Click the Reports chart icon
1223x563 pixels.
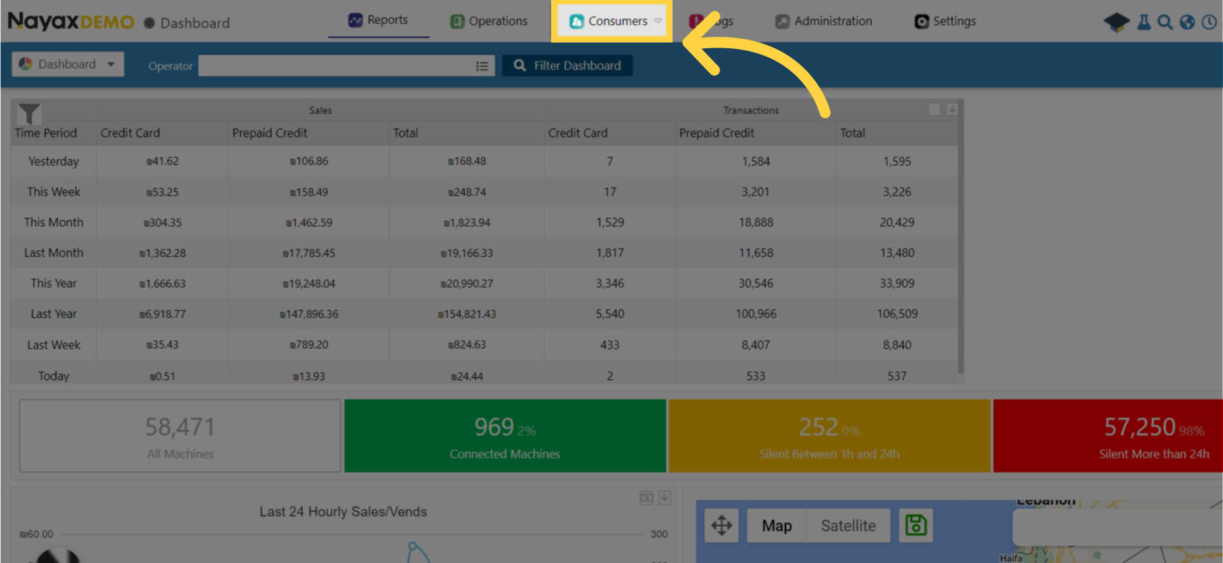355,20
